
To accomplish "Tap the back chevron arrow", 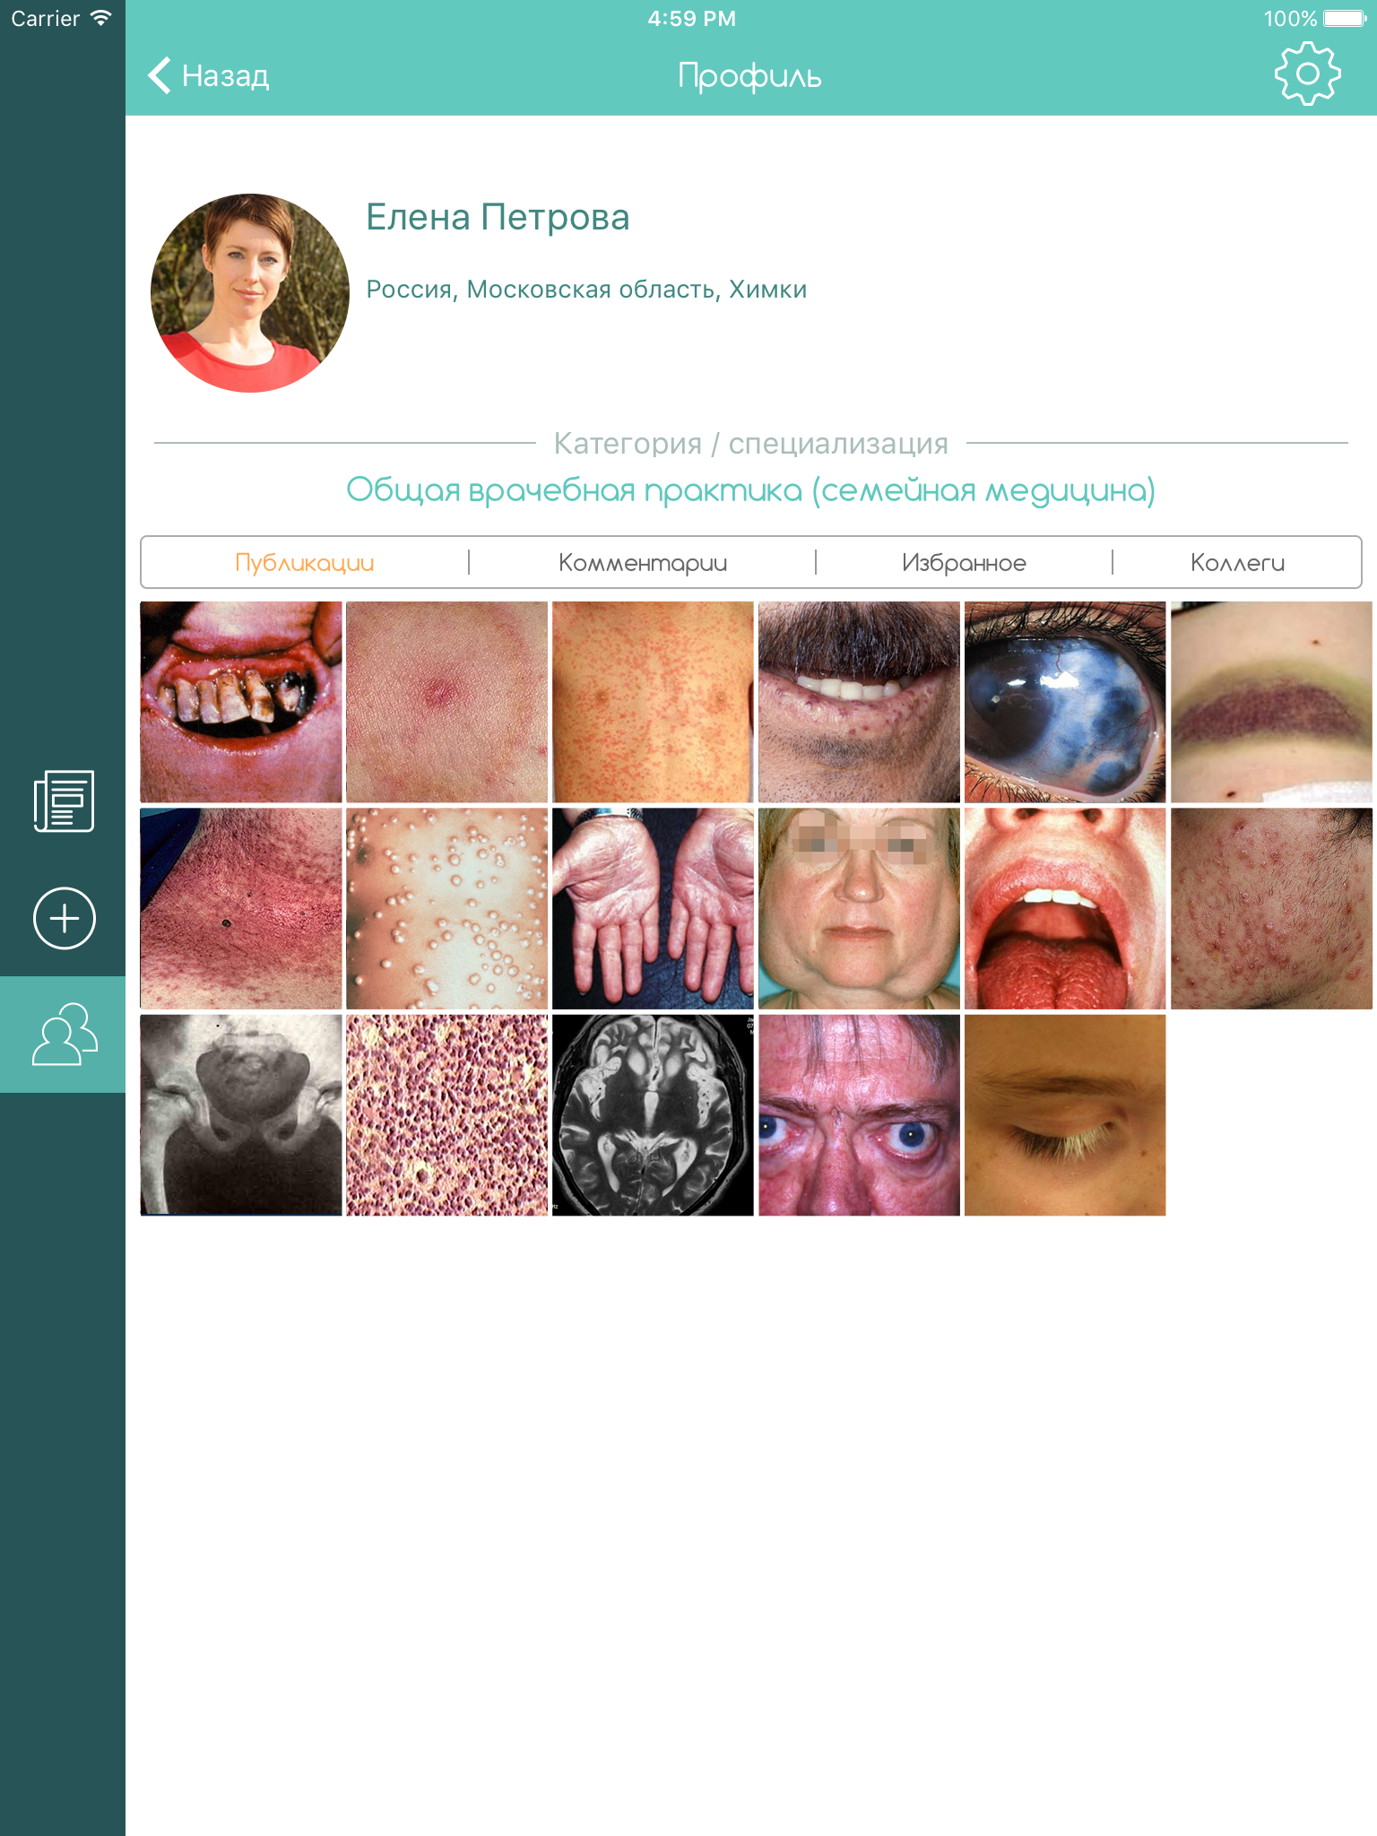I will pos(160,75).
